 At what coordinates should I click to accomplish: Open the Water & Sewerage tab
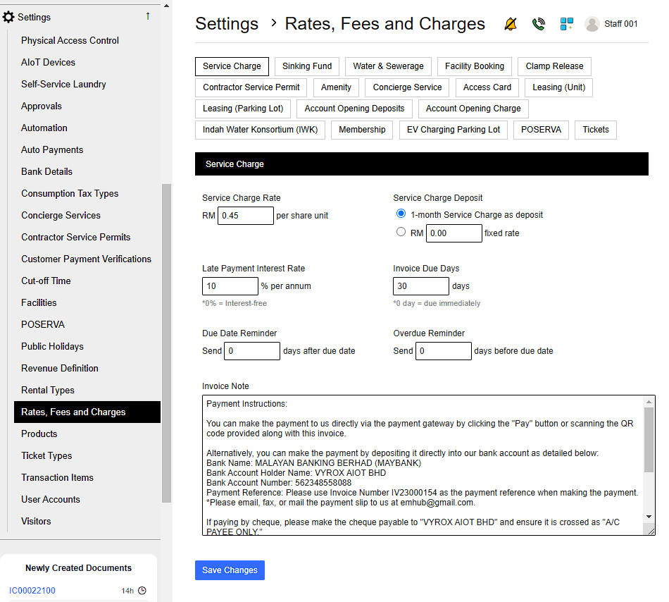(388, 66)
